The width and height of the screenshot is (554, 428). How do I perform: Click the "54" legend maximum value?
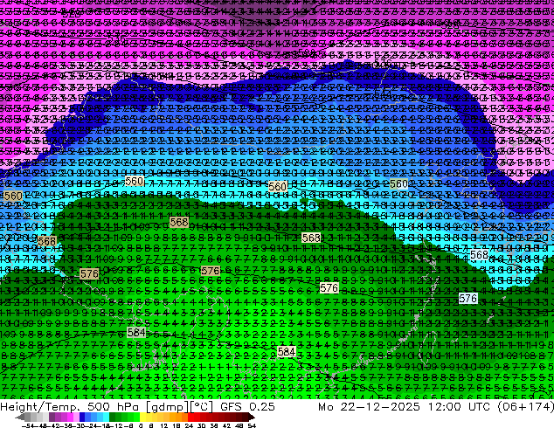252,425
